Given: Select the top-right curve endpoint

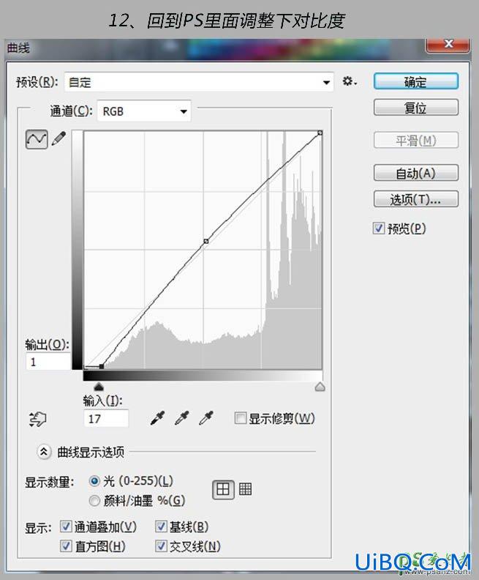Looking at the screenshot, I should [x=320, y=133].
